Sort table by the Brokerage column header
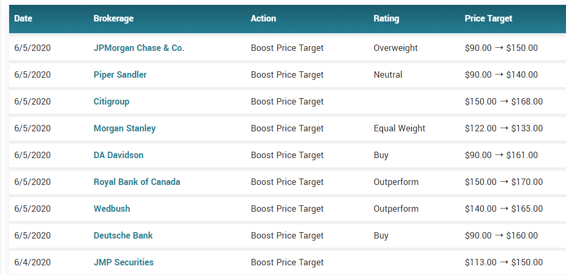The image size is (566, 275). 113,18
